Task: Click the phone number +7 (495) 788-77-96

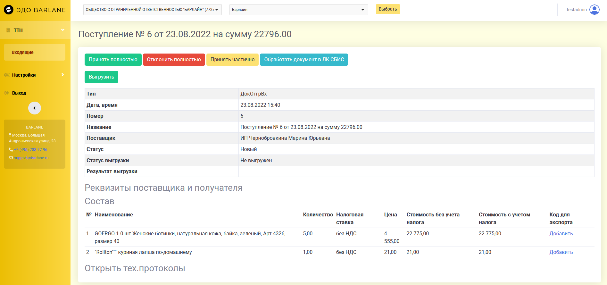Action: coord(30,150)
